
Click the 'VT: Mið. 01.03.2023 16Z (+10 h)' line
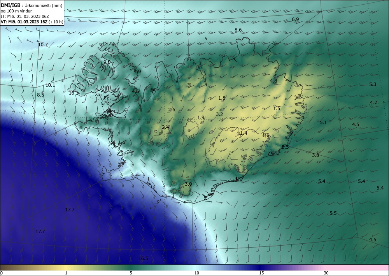pos(32,21)
